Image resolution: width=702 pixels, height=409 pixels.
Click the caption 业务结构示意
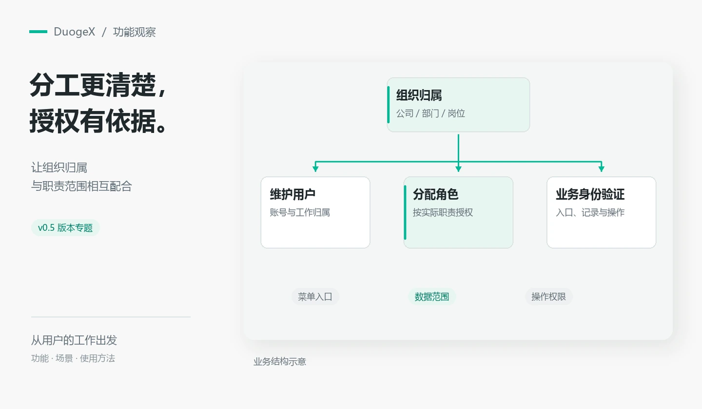280,361
